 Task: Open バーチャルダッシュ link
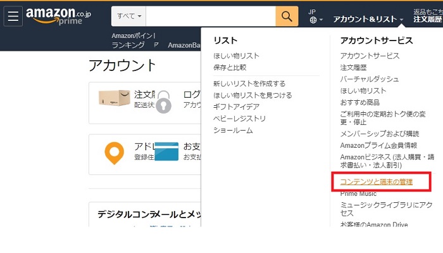(370, 79)
